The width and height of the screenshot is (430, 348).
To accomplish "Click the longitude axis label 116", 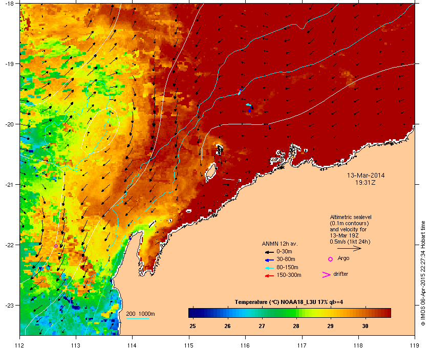I will [245, 345].
